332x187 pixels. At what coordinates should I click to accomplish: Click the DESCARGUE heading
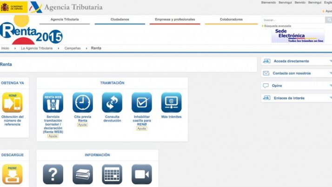[12, 155]
